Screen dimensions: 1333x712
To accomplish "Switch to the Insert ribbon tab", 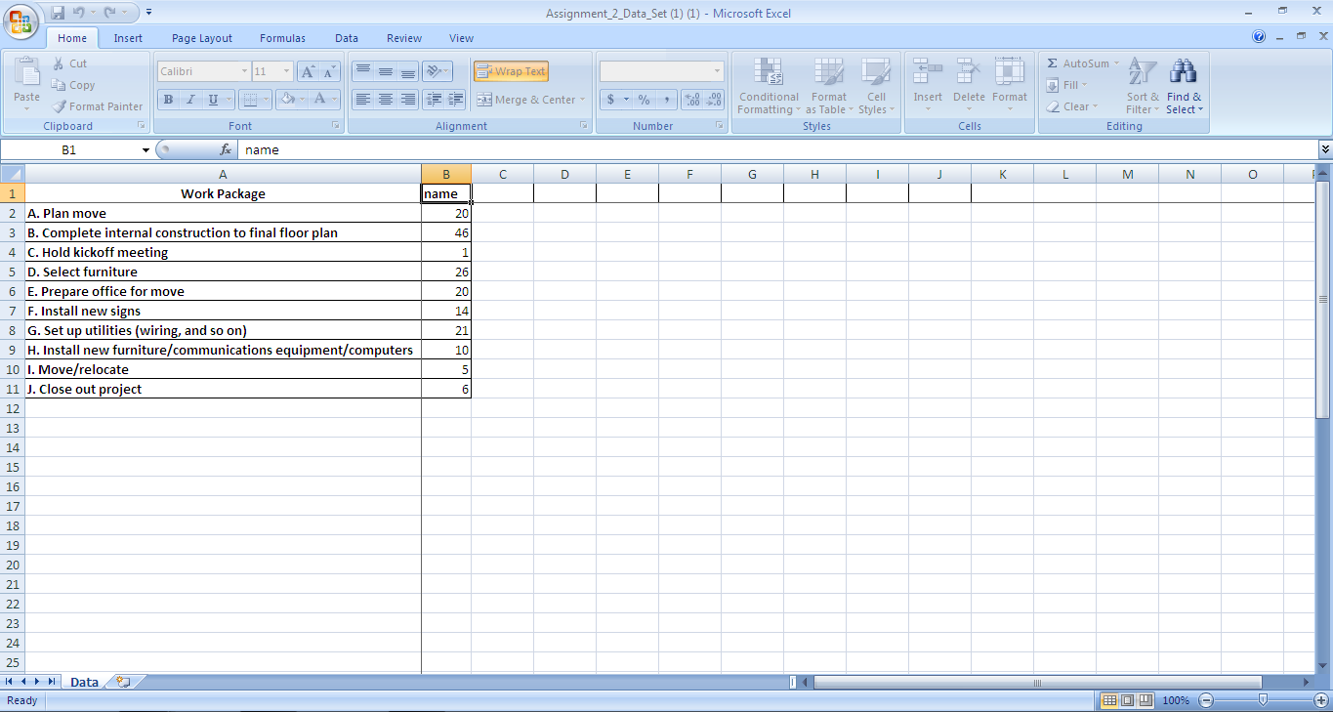I will [128, 38].
